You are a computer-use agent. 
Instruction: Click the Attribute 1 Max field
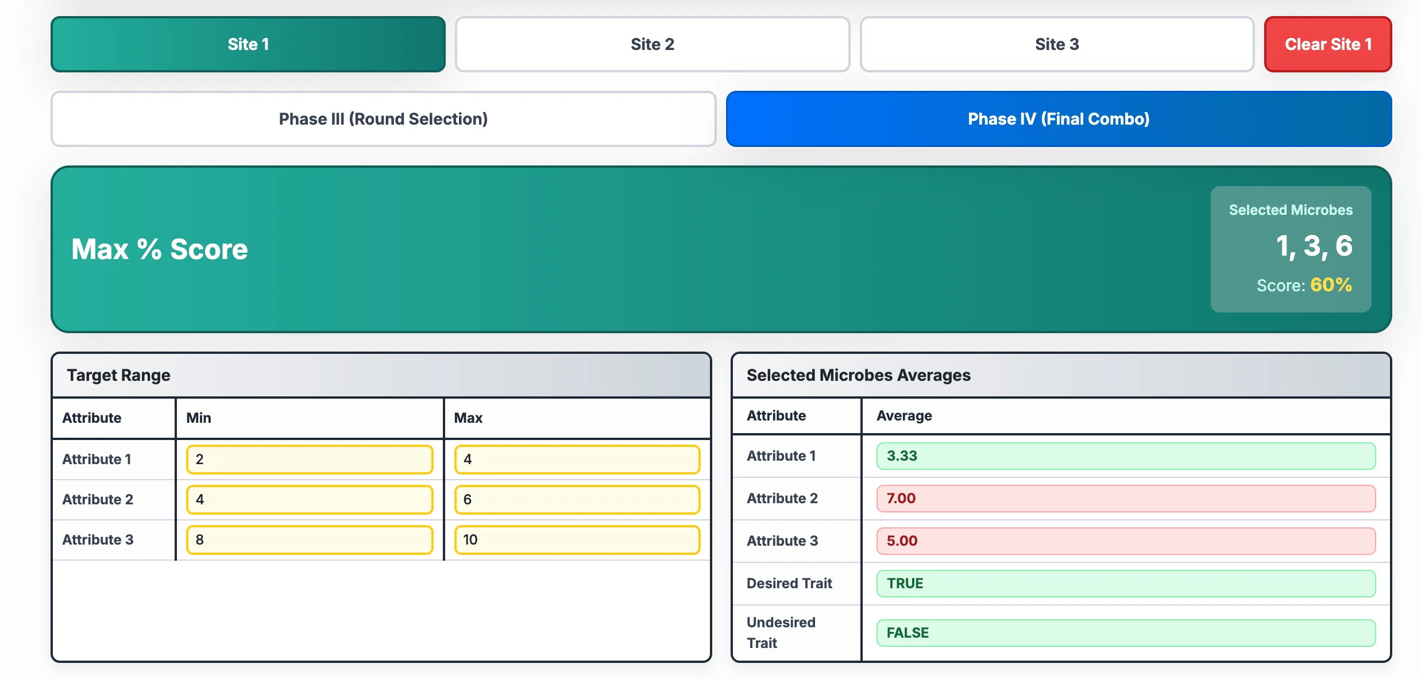(x=576, y=459)
